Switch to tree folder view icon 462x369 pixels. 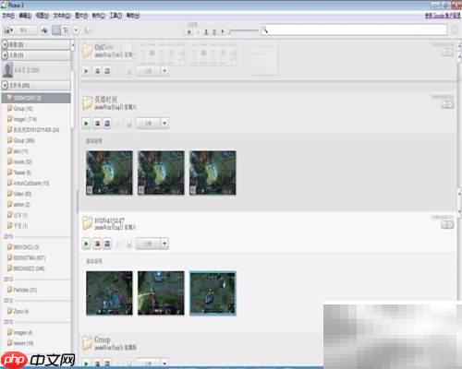[66, 30]
